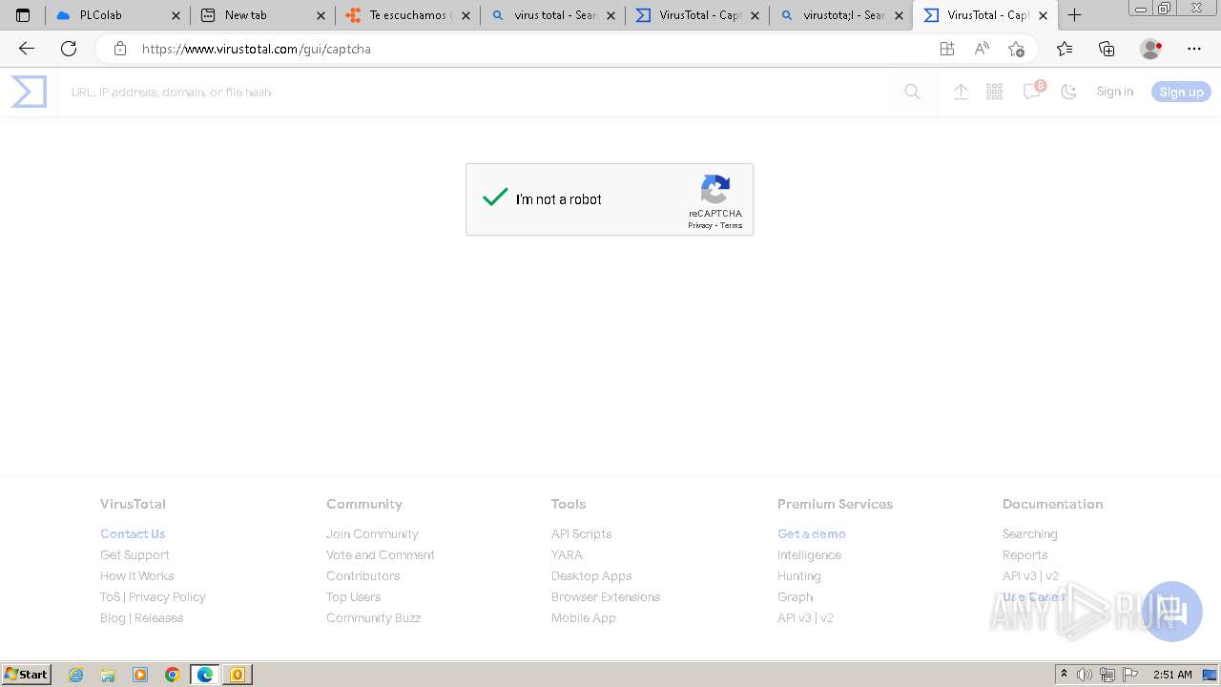Open the How It Works link
Image resolution: width=1221 pixels, height=687 pixels.
click(x=137, y=575)
